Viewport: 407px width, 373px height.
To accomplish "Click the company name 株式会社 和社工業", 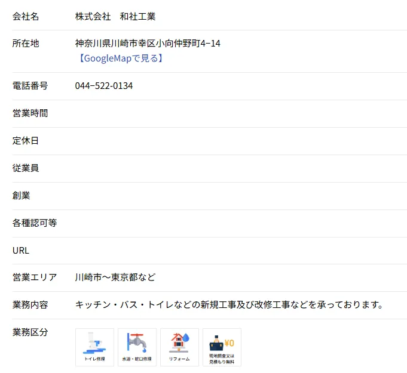I will tap(115, 17).
